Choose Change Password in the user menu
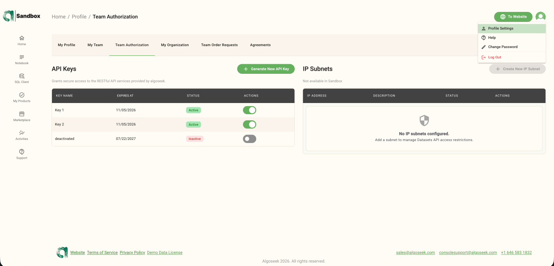Viewport: 554px width, 266px height. tap(512, 47)
